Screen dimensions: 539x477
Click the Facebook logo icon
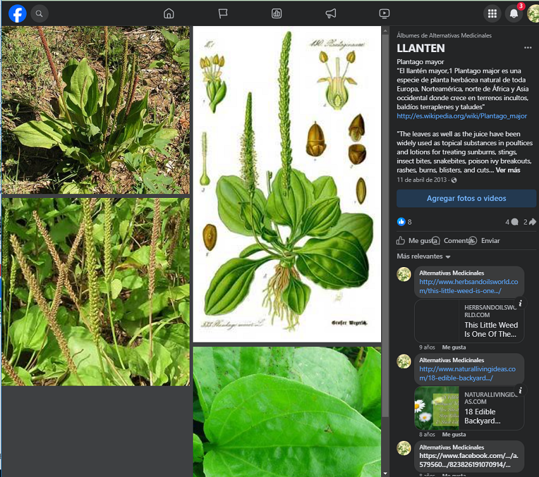[17, 13]
